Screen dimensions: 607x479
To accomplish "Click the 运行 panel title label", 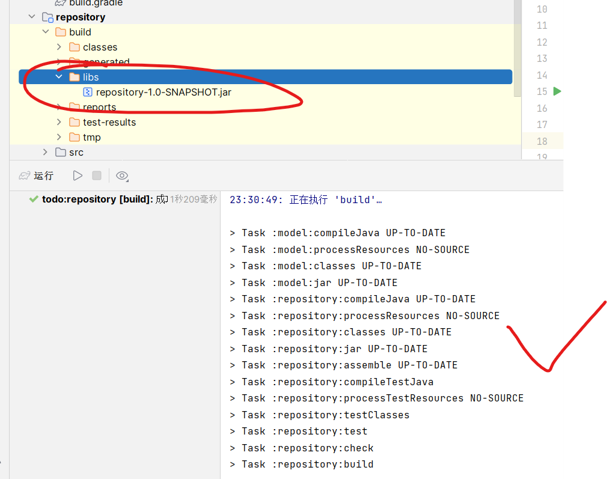I will (43, 176).
